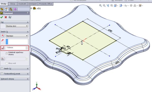Toggle detailed preview glasses icon in PropertyManager
This screenshot has width=152, height=92.
pyautogui.click(x=10, y=17)
